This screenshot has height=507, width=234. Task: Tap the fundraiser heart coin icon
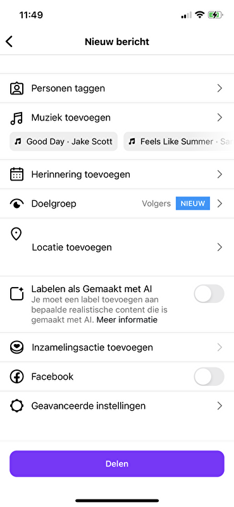(17, 347)
